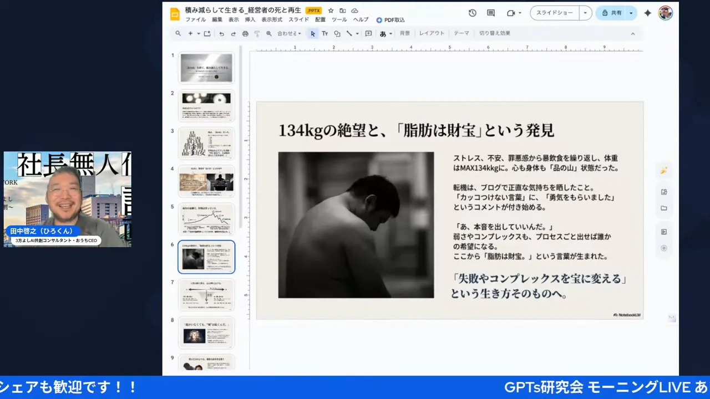Open the スライドショー dropdown arrow
Viewport: 710px width, 399px height.
coord(585,13)
